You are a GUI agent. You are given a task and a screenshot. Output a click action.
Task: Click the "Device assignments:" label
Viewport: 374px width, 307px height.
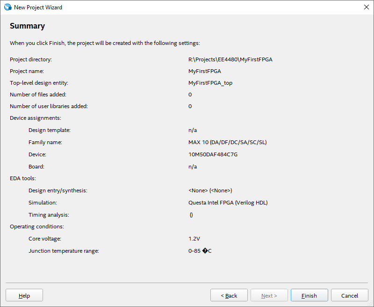36,118
